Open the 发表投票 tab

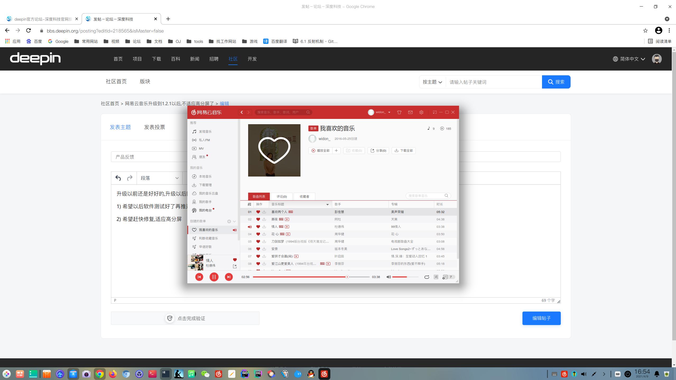(x=154, y=127)
